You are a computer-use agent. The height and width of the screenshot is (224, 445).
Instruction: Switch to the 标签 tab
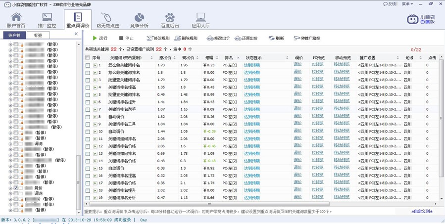[x=38, y=36]
